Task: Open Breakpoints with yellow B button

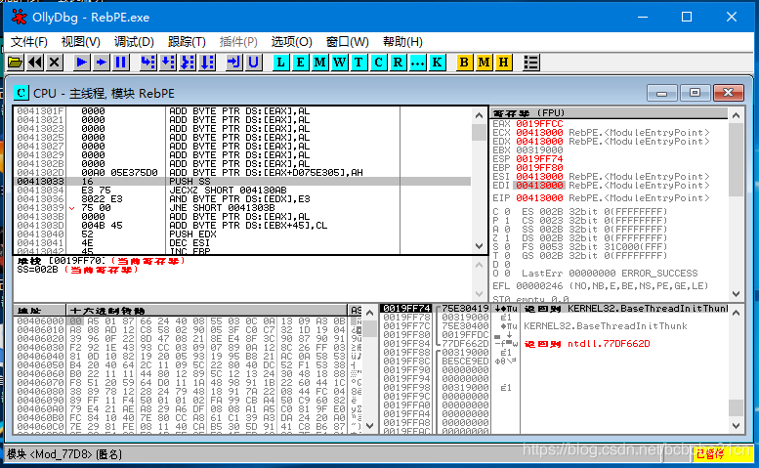Action: (x=464, y=62)
